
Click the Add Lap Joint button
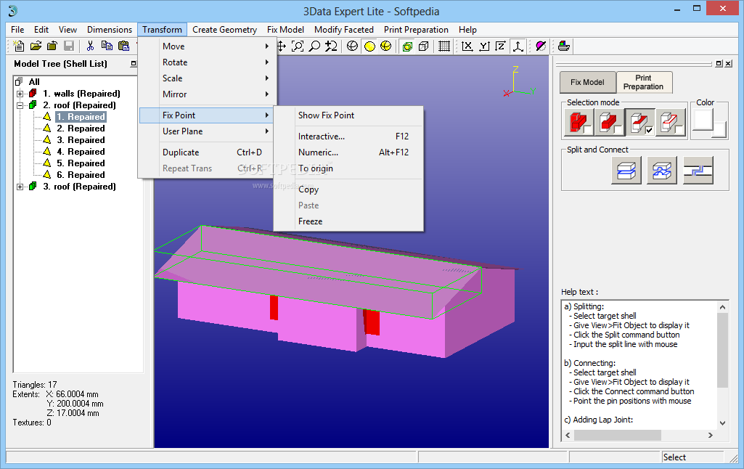point(698,171)
